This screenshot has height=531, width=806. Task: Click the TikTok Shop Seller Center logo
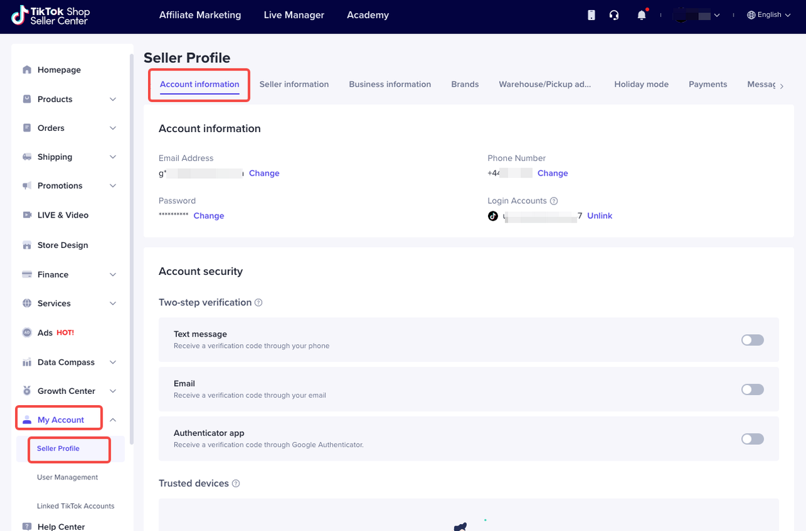point(51,16)
